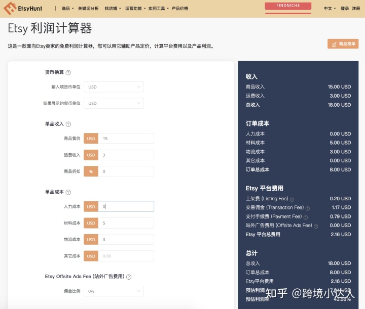Focus the 其它成本 input field
This screenshot has height=309, width=365.
coord(126,256)
